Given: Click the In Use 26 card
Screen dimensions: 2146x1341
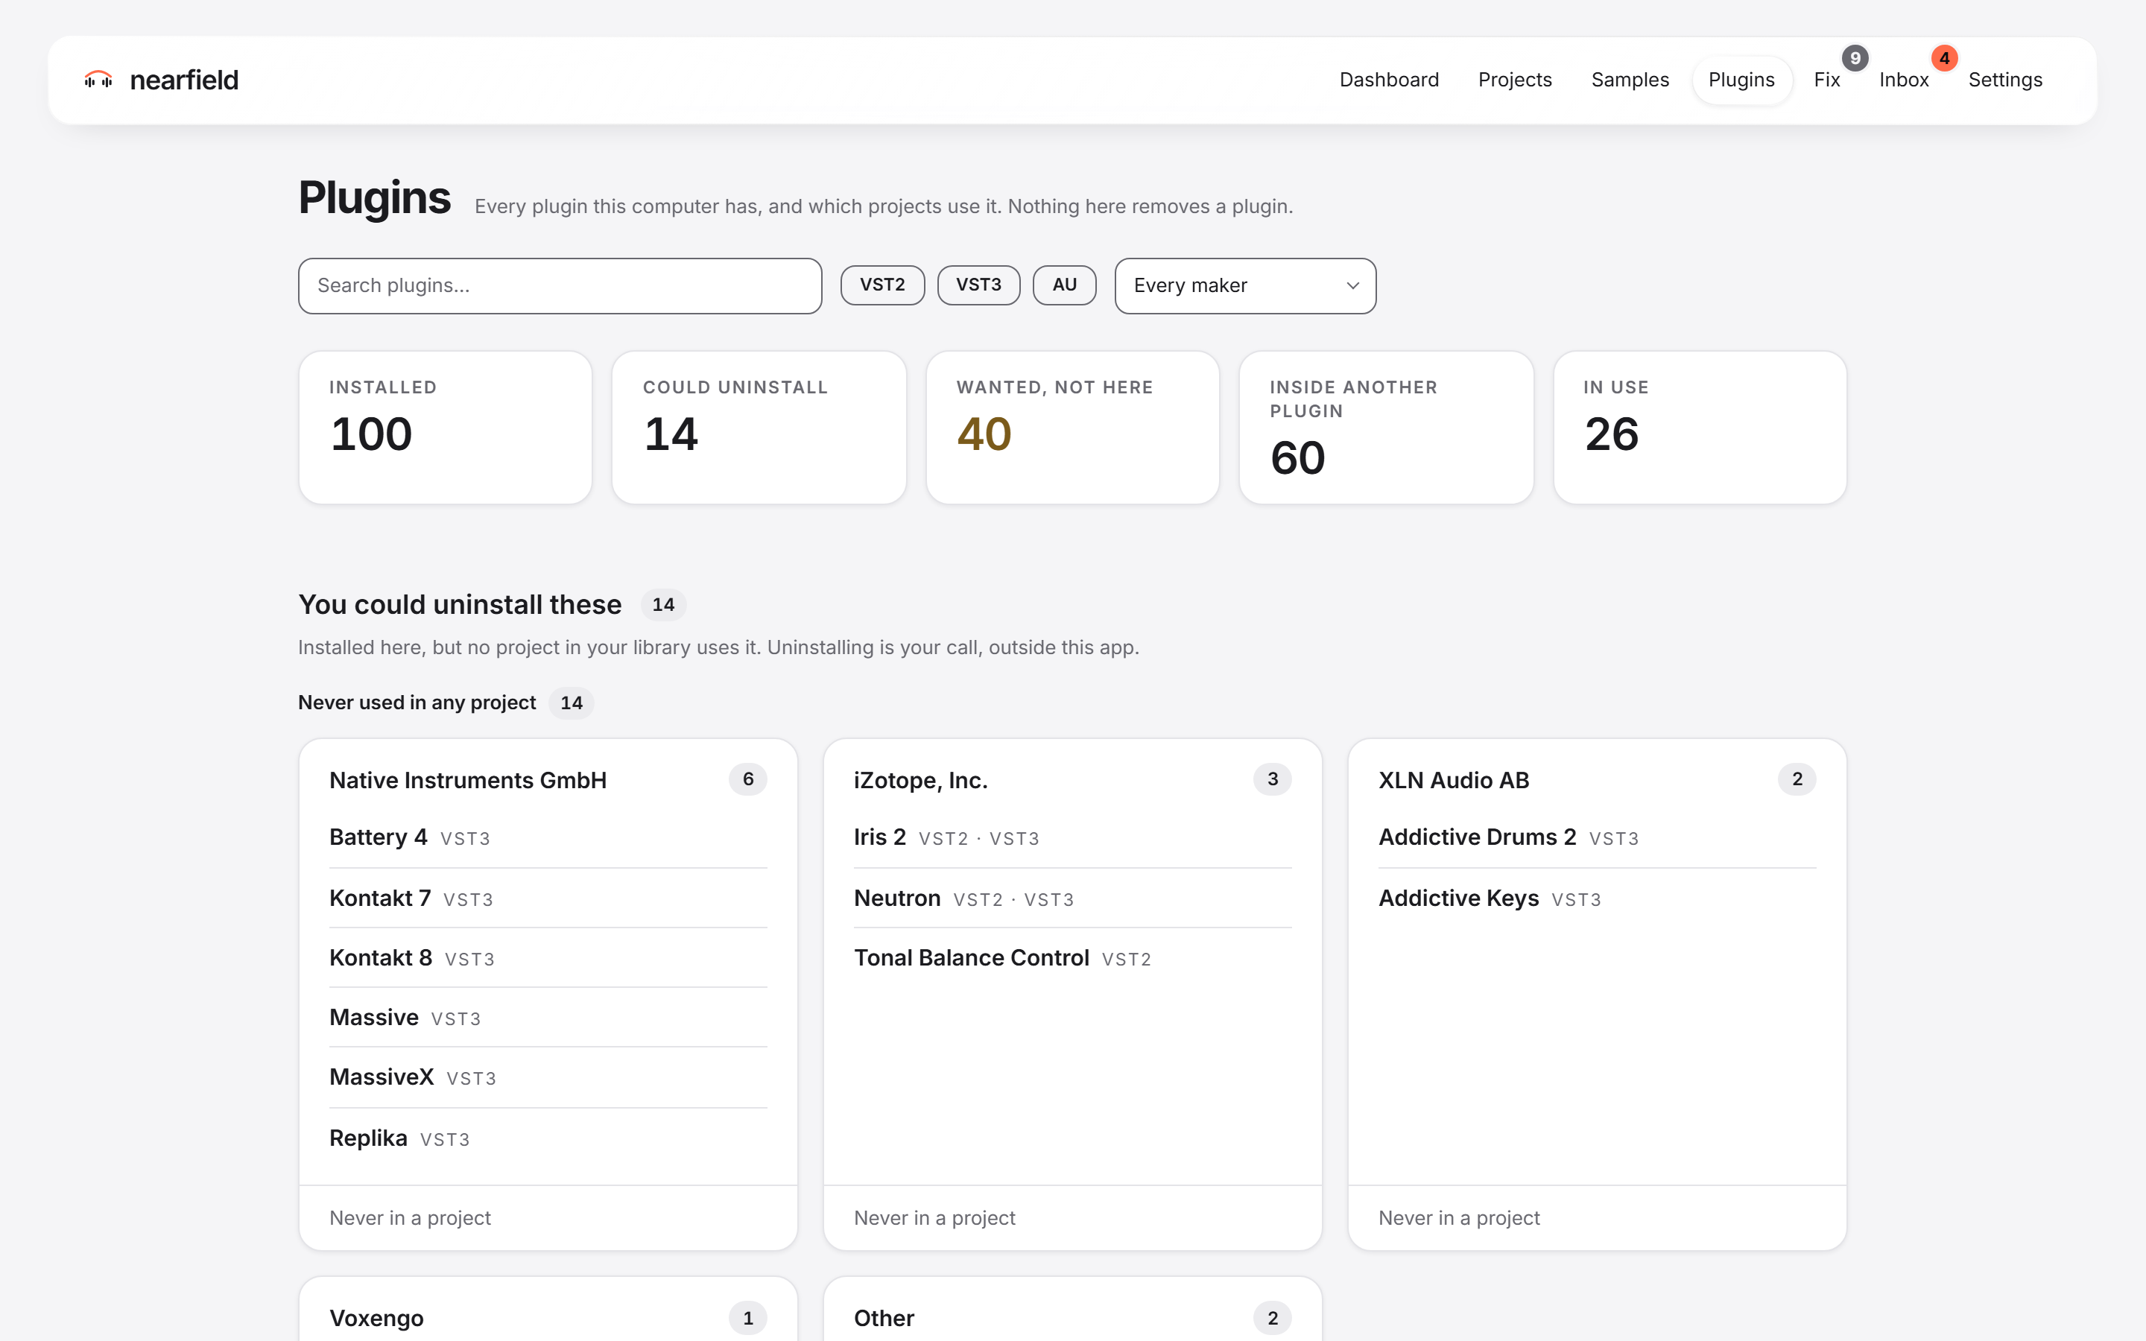Looking at the screenshot, I should coord(1699,428).
